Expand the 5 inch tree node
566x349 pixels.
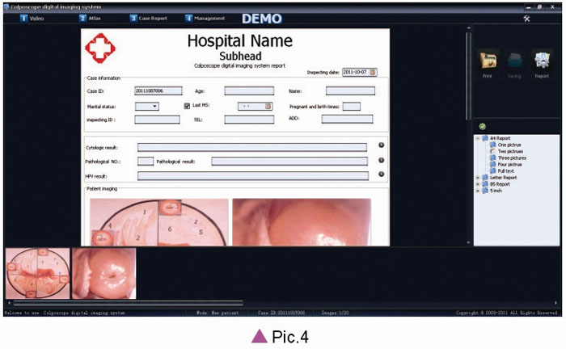(x=478, y=191)
